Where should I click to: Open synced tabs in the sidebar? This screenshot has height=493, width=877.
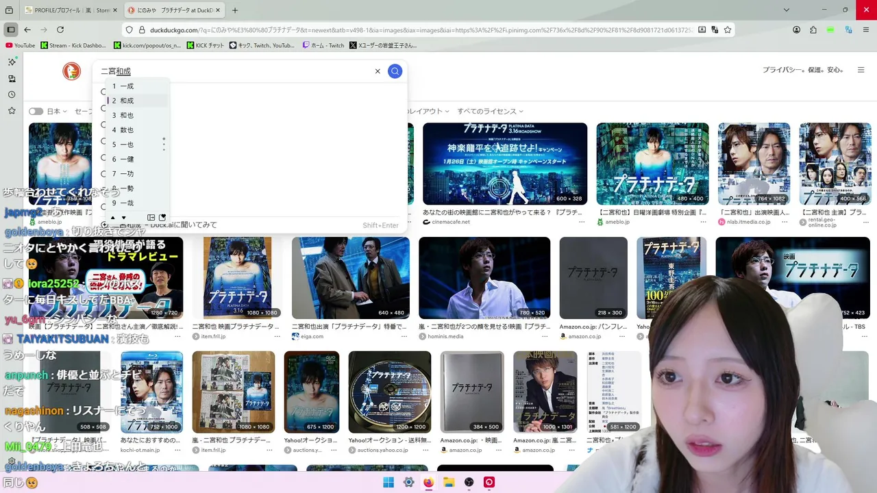[12, 78]
